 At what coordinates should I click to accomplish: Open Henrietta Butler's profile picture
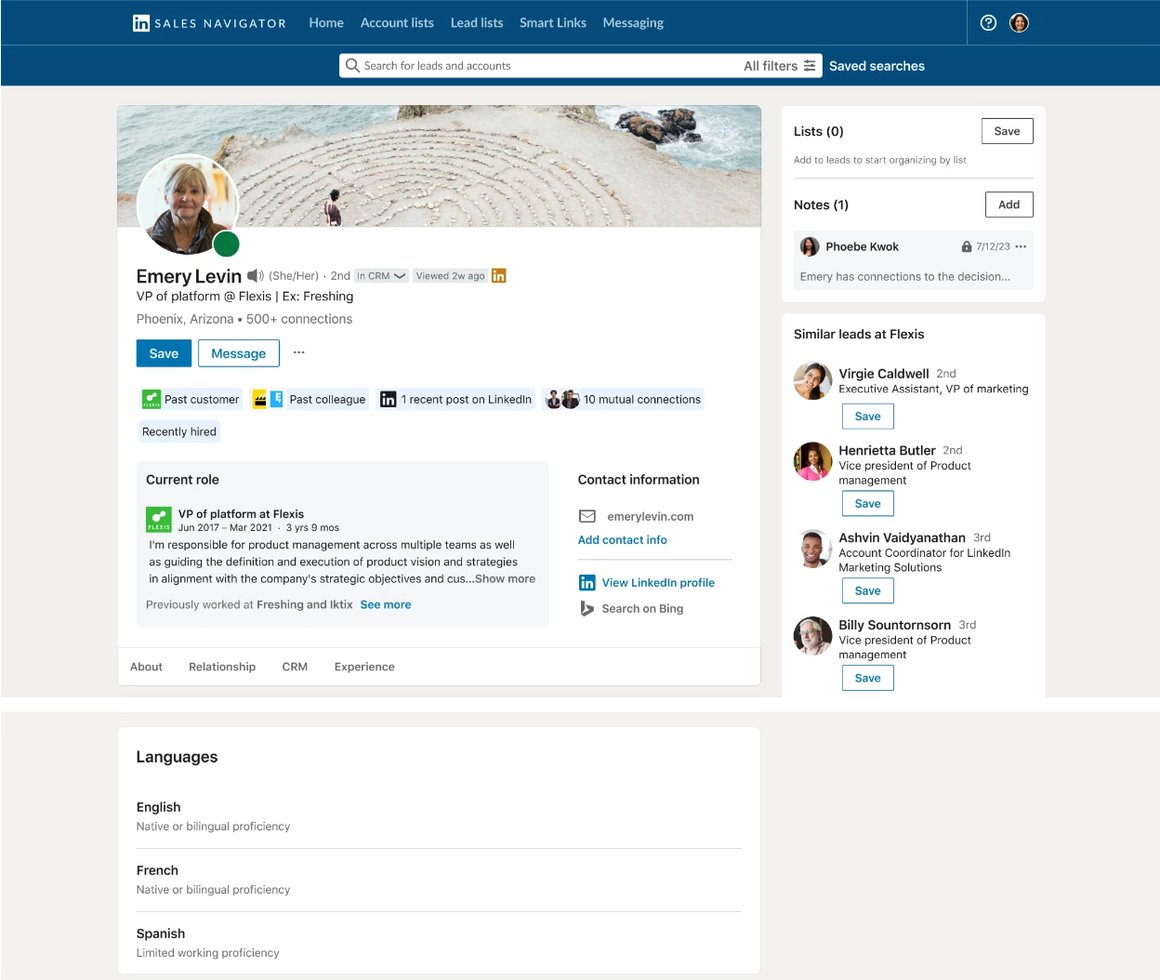click(812, 461)
